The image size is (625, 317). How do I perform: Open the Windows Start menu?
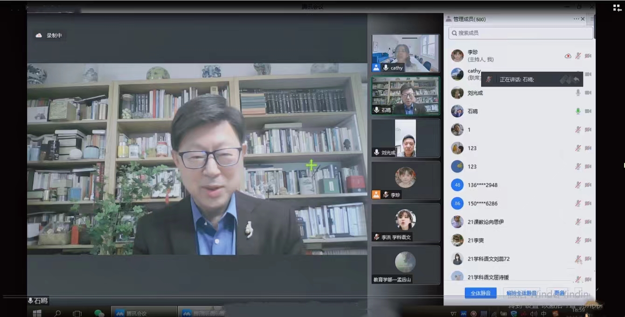(x=37, y=313)
